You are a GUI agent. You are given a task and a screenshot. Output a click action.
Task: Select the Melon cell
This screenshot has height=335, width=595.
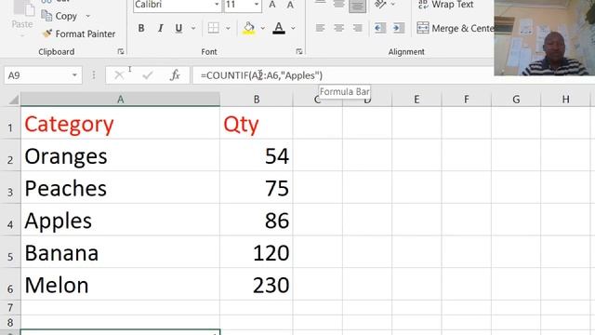(120, 284)
